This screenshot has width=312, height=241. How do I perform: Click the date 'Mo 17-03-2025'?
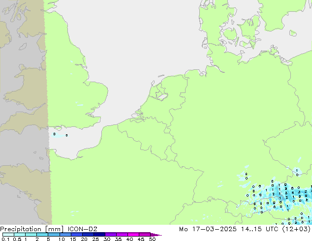208,229
